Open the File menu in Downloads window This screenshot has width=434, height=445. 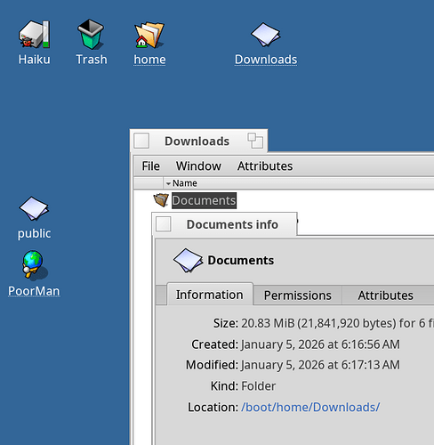(150, 166)
